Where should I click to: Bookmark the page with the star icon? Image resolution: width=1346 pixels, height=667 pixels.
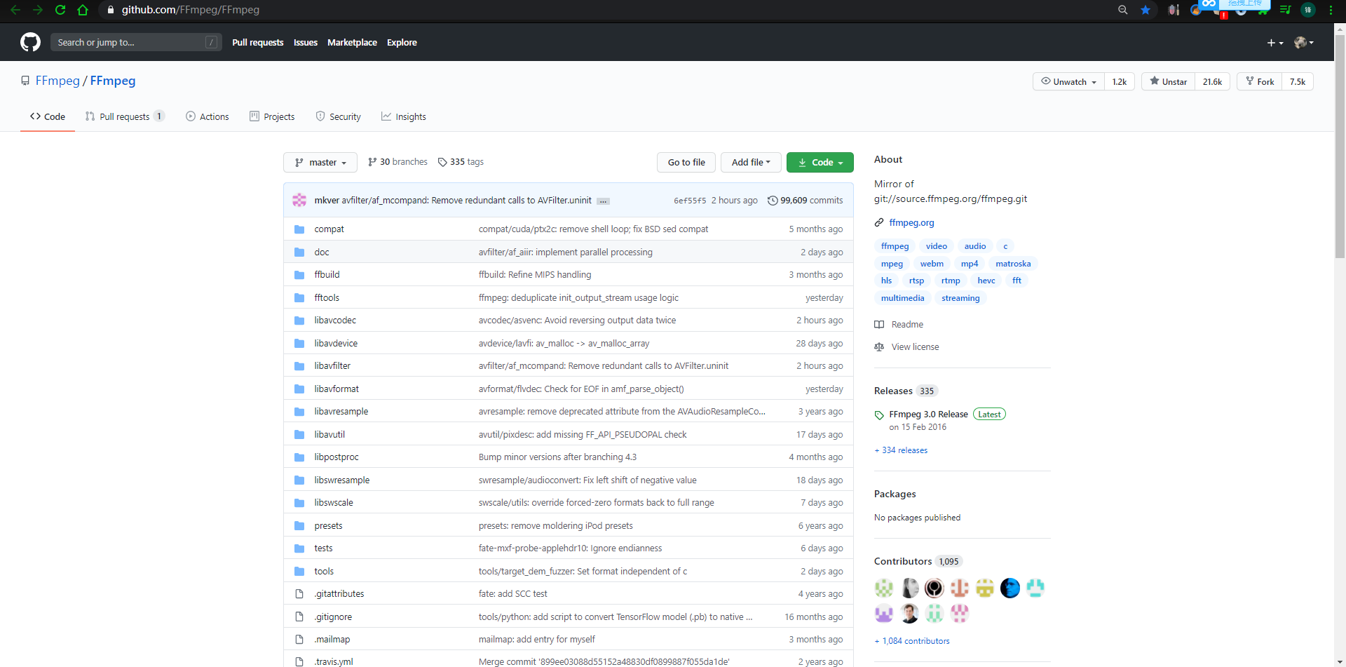pyautogui.click(x=1146, y=10)
